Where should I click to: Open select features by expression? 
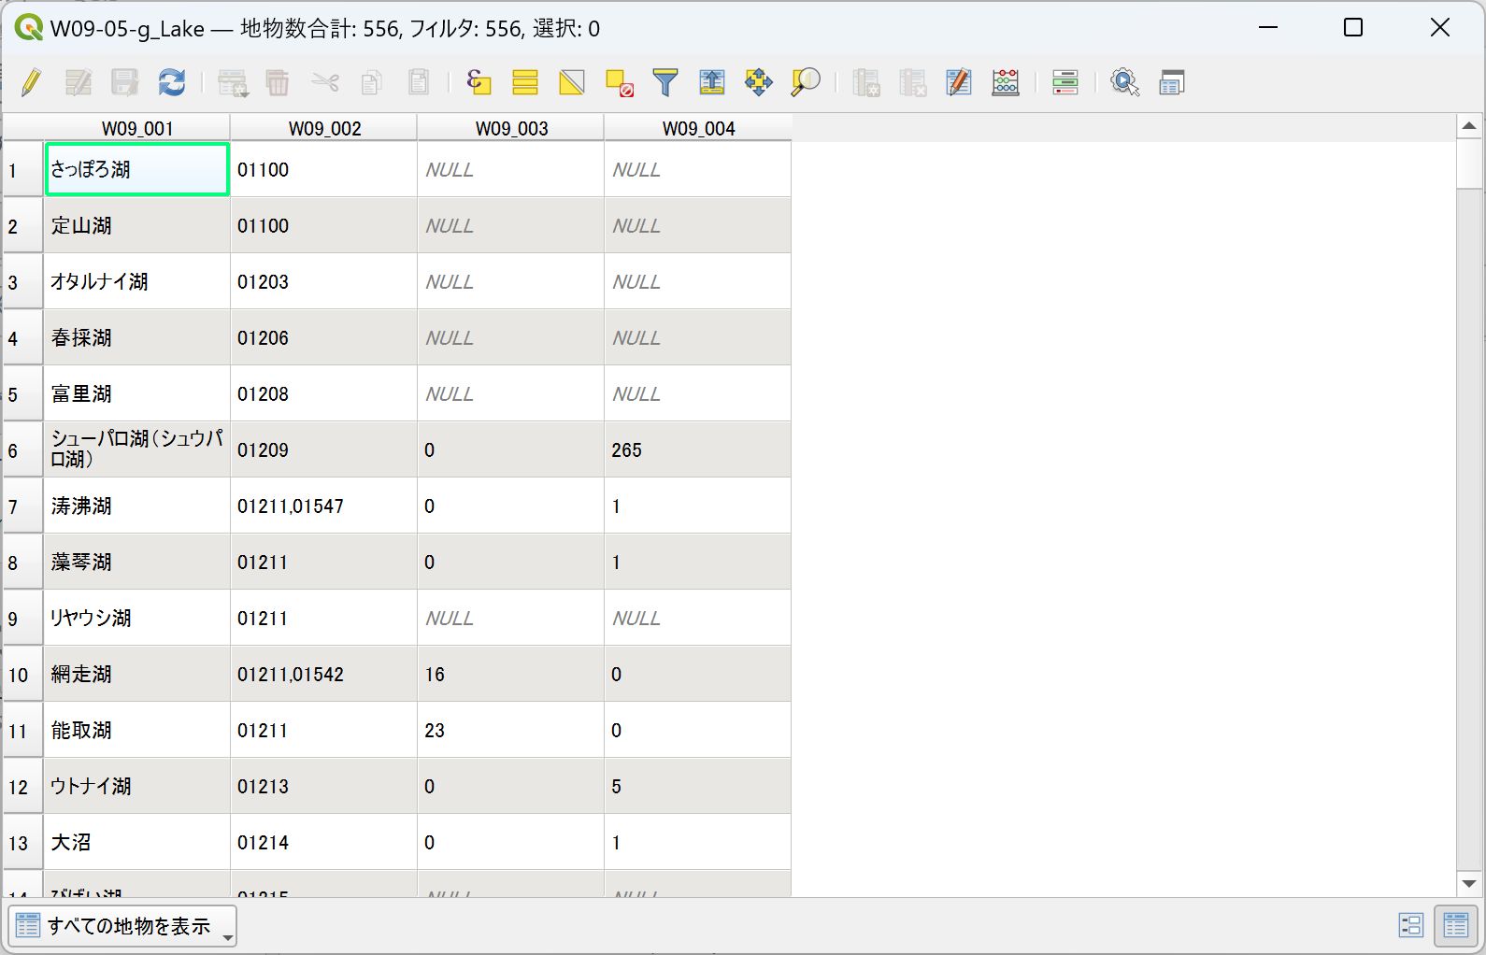479,82
